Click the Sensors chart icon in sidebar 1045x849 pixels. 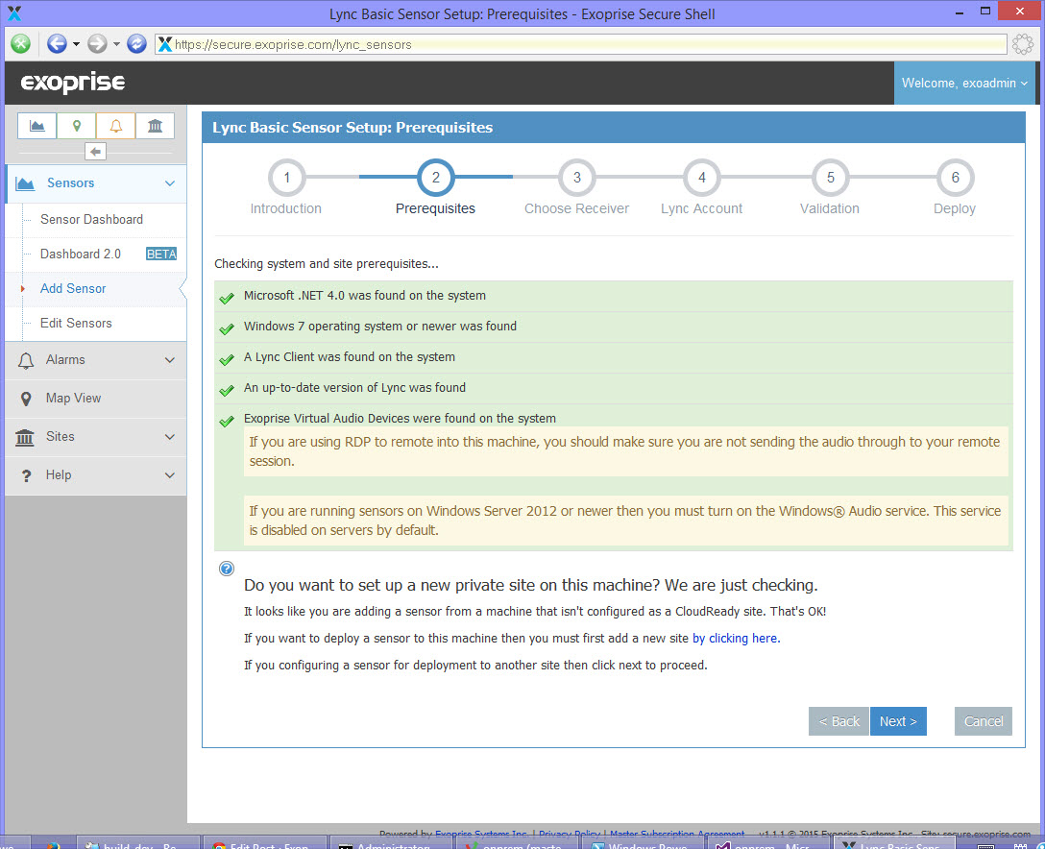[x=25, y=183]
